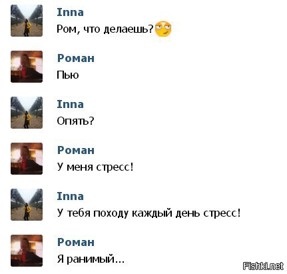Select the message 'Я ранимый...'
Image resolution: width=287 pixels, height=274 pixels.
(x=91, y=259)
